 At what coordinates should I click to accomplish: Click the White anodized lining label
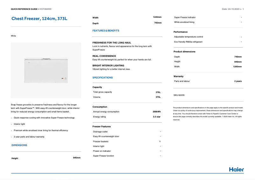pos(184,22)
